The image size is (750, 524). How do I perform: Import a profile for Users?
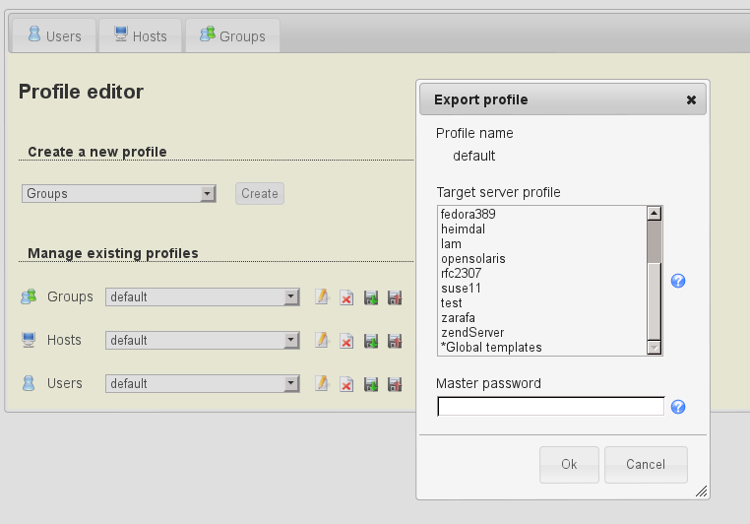point(371,384)
